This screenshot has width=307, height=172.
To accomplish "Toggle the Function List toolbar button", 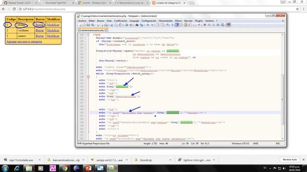I will 190,25.
